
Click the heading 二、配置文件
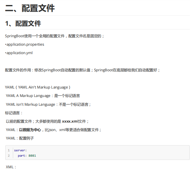[30, 8]
